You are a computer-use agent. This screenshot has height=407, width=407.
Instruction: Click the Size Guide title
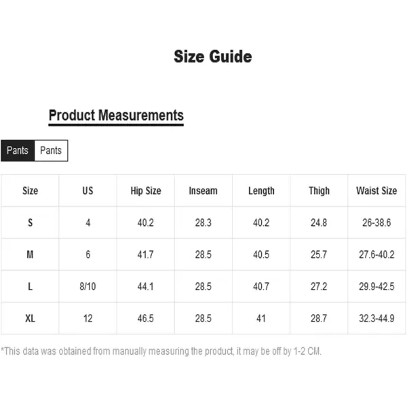(213, 56)
